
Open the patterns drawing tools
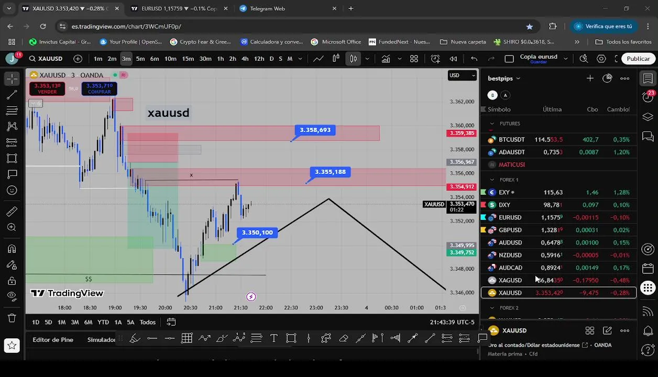click(x=12, y=126)
